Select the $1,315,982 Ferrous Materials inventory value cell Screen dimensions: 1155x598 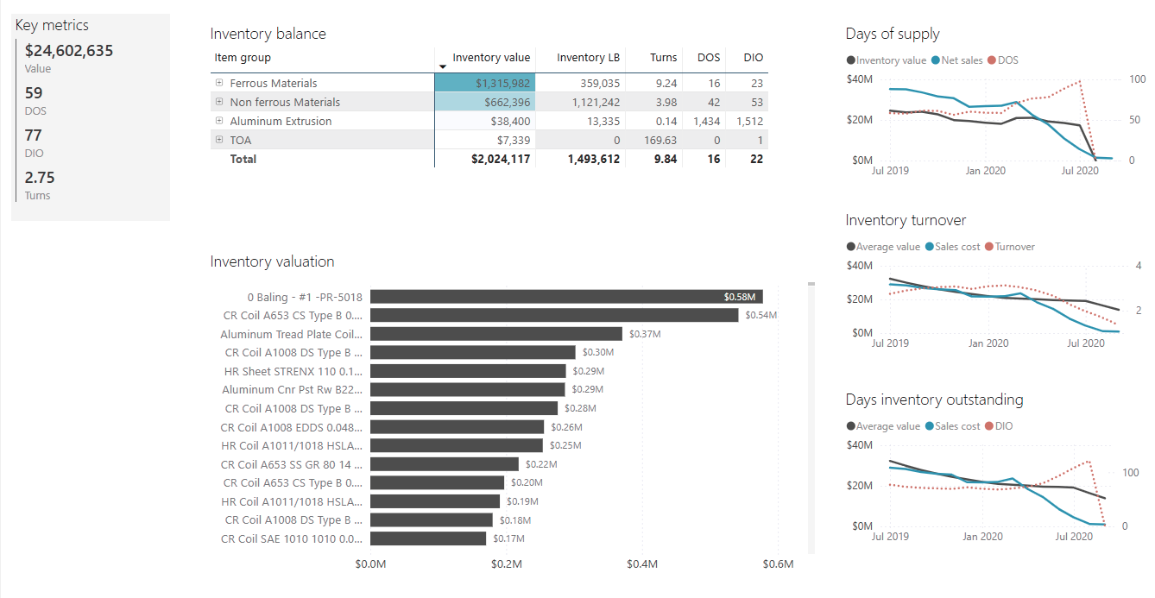click(x=485, y=83)
